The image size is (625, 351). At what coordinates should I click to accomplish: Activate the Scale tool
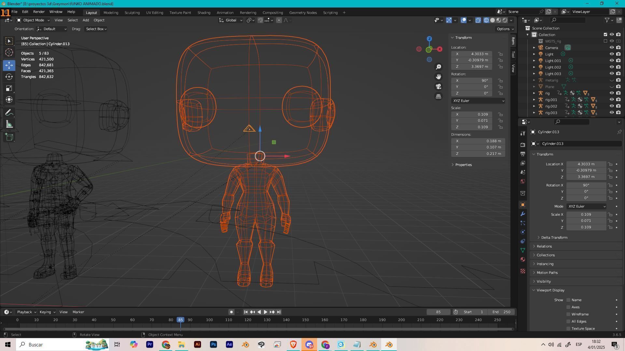9,88
